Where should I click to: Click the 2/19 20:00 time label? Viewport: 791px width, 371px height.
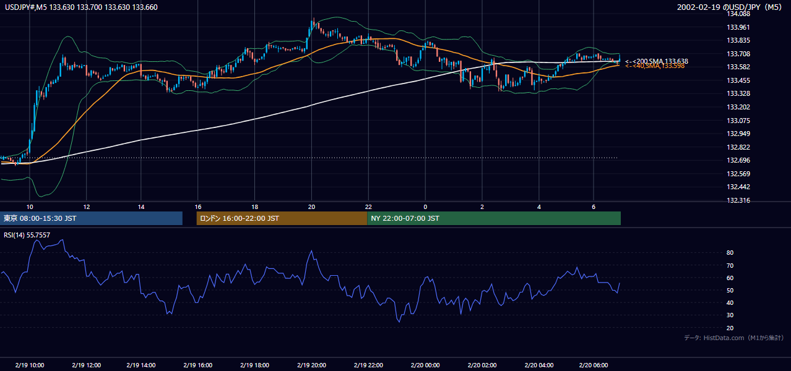click(x=311, y=365)
